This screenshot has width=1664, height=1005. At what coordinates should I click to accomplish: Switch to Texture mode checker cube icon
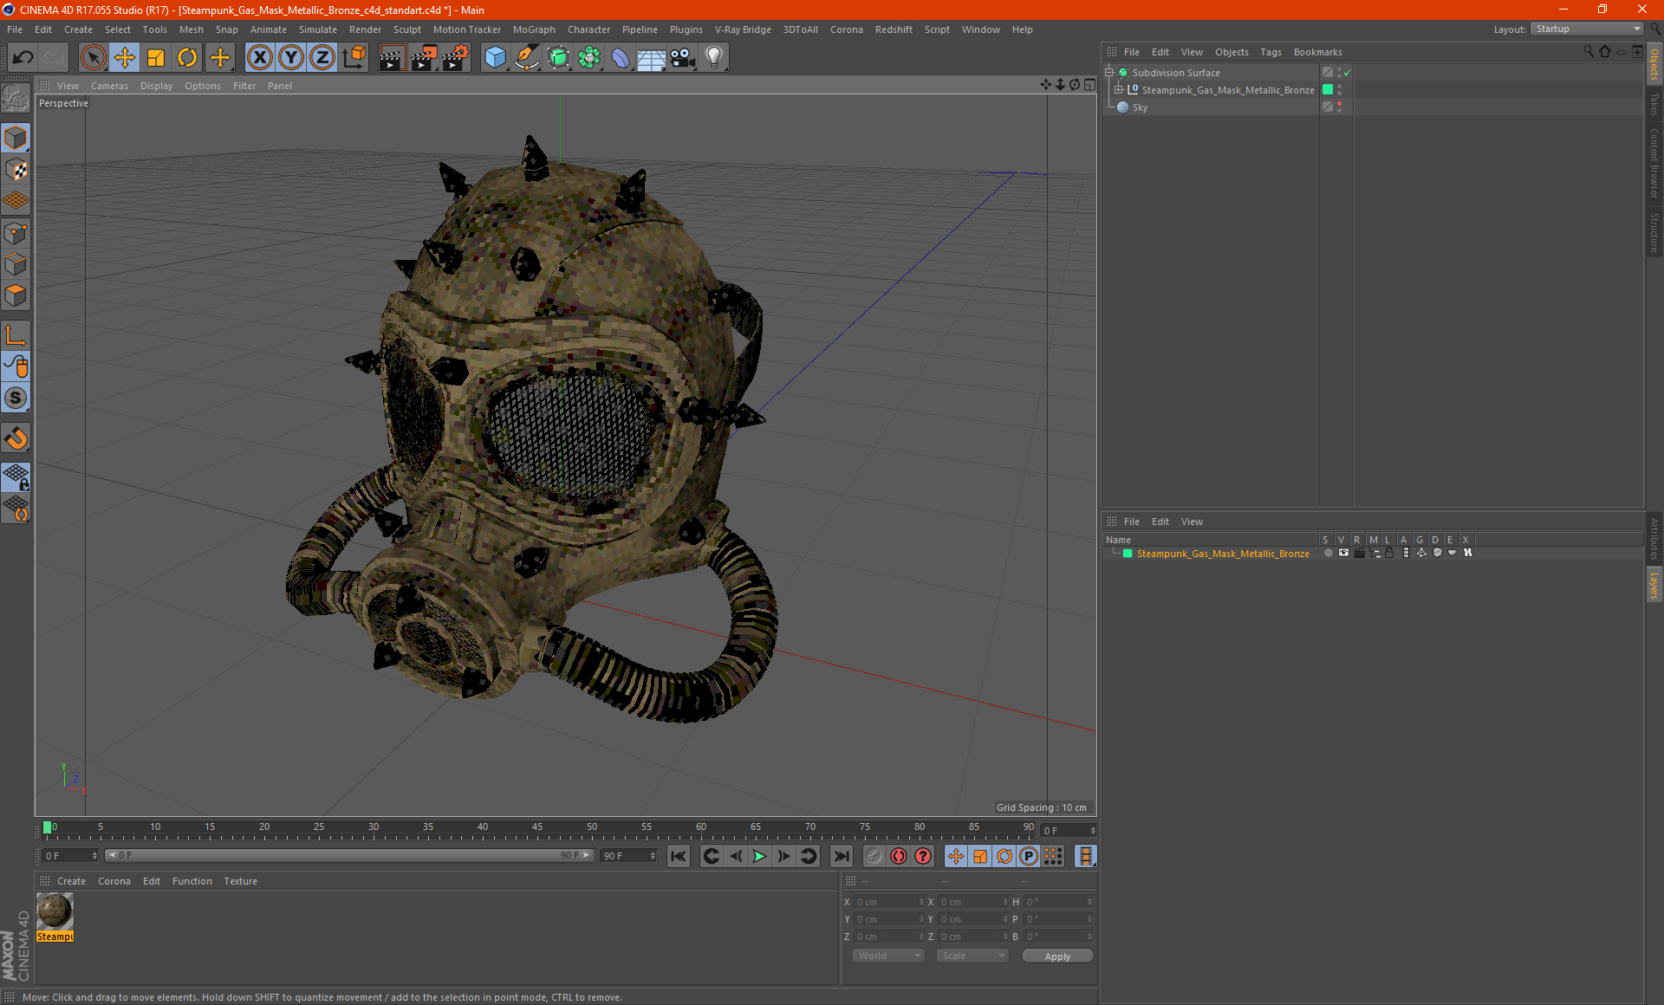click(16, 170)
